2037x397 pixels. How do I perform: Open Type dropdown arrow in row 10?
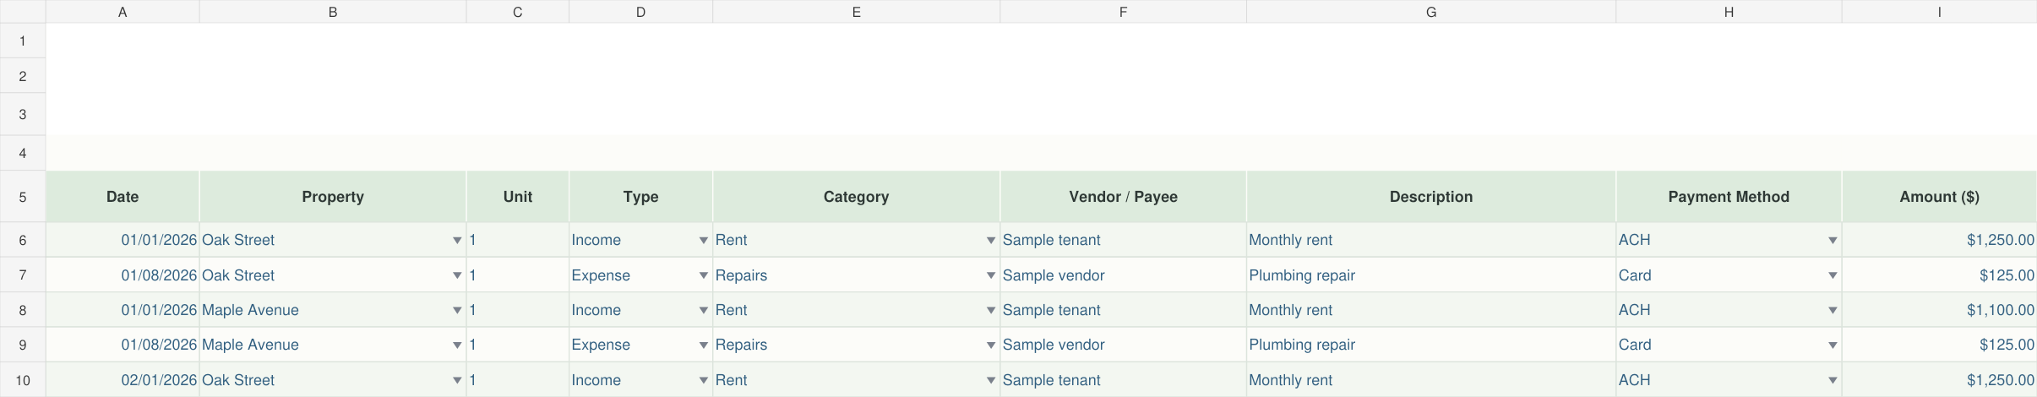[703, 381]
